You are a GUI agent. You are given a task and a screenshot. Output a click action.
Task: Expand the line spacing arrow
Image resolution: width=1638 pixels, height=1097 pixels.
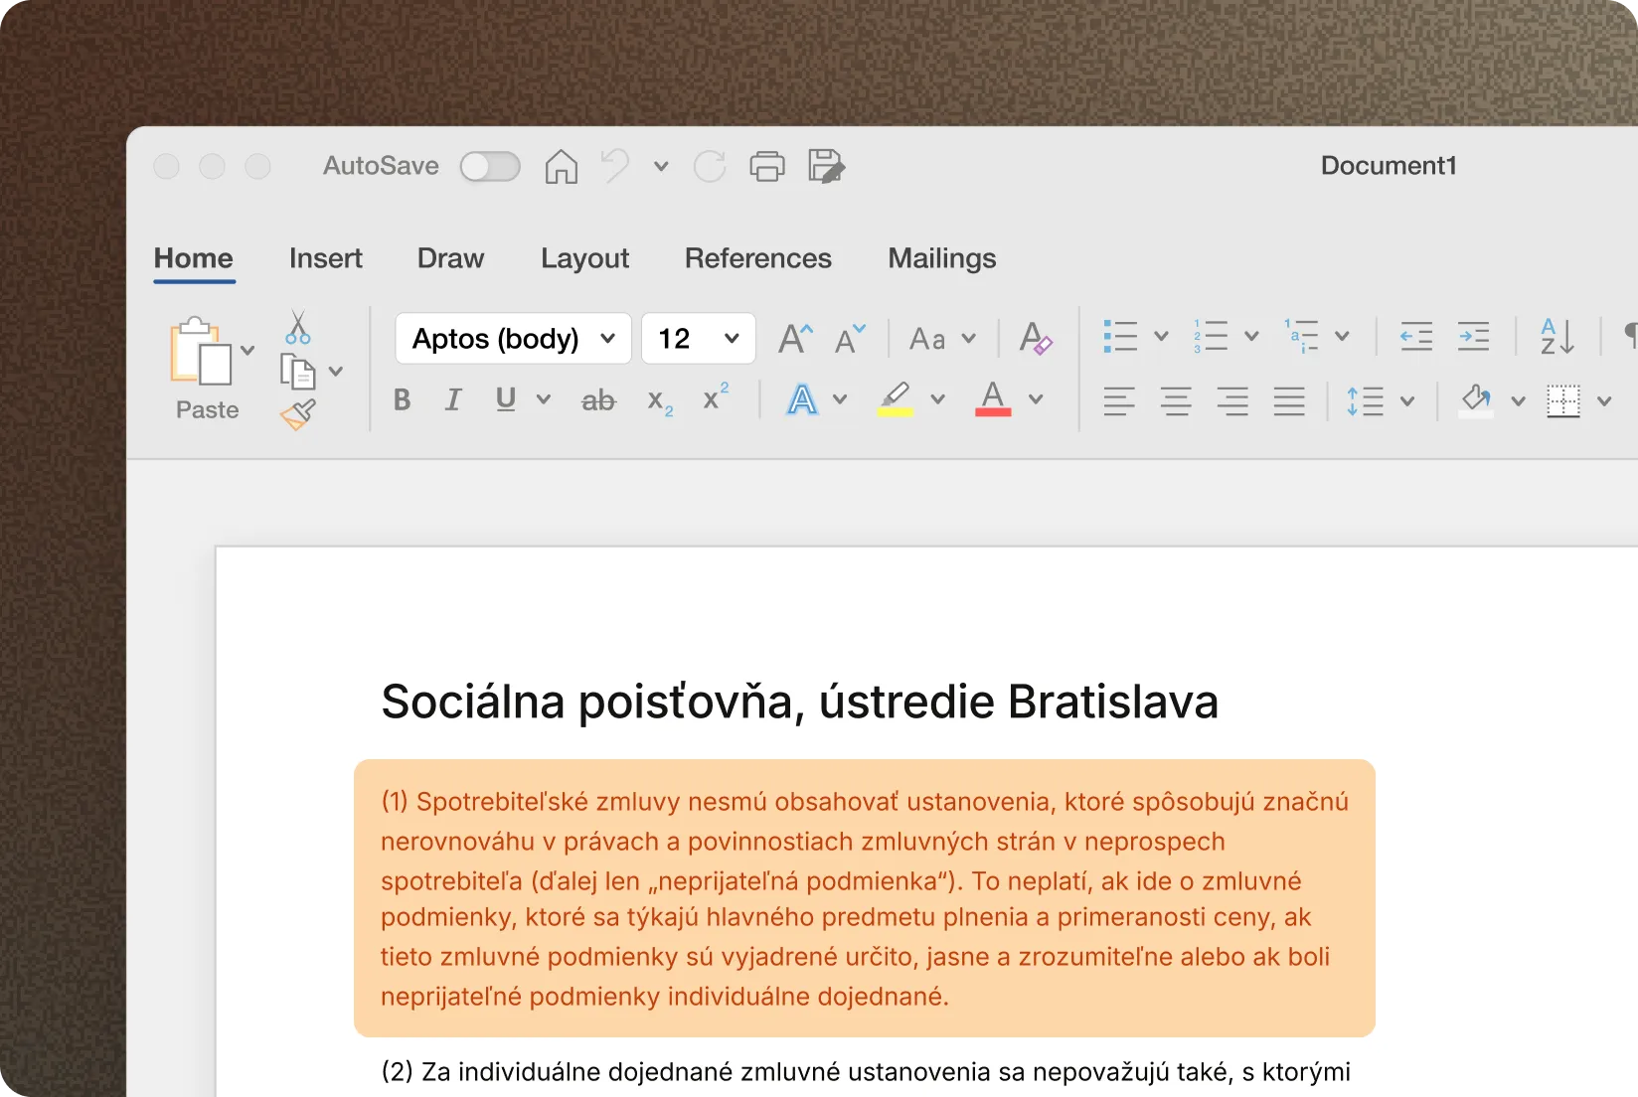(1407, 401)
